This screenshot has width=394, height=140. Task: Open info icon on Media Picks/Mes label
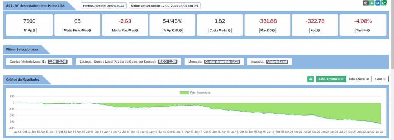click(90, 31)
